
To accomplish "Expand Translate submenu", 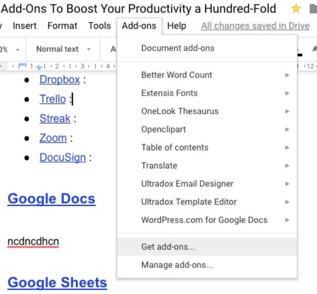I will (207, 166).
